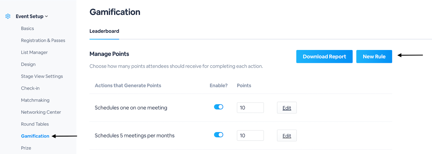Select Gamification in the sidebar
Screen dimensions: 432x154
35,136
